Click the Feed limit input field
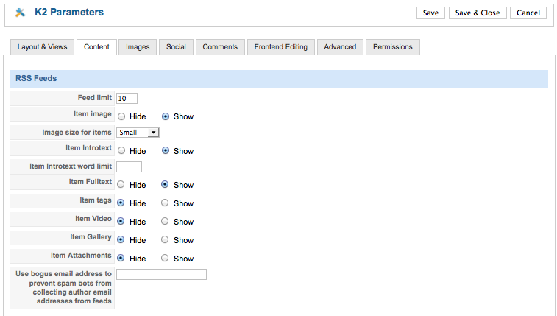 pos(127,99)
